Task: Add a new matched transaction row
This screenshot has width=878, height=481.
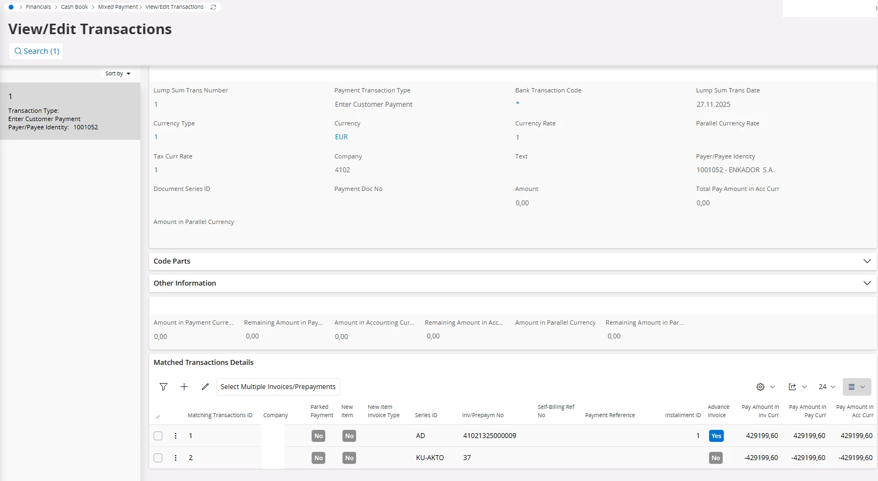Action: (x=184, y=387)
